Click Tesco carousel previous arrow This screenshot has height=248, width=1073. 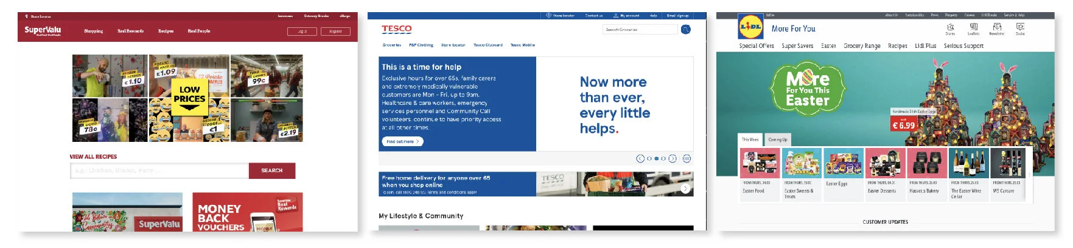coord(640,159)
